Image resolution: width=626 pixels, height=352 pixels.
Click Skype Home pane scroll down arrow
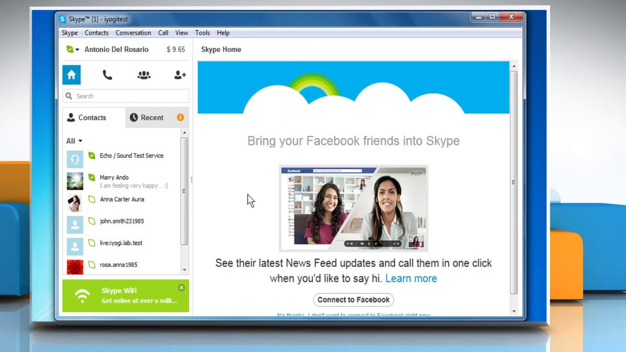pos(514,311)
